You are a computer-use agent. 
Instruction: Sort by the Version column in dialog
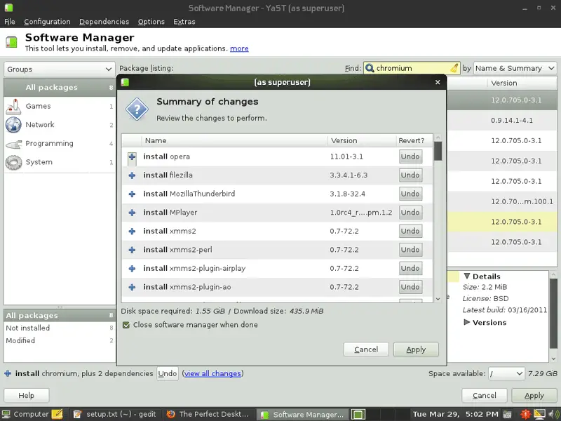coord(362,140)
